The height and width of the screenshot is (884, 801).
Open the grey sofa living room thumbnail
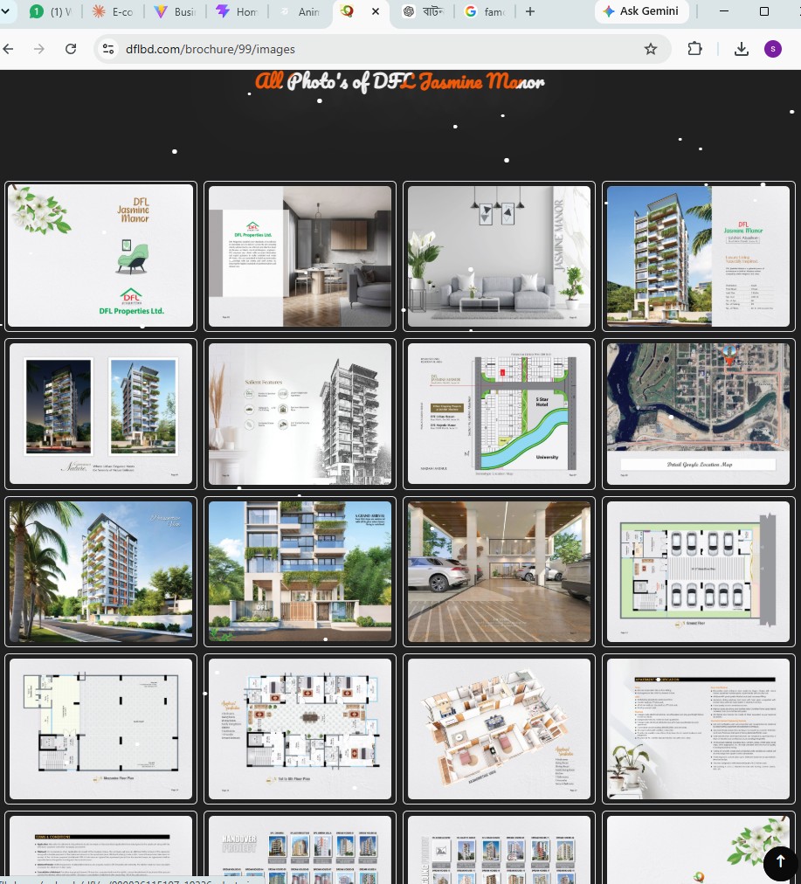click(499, 256)
